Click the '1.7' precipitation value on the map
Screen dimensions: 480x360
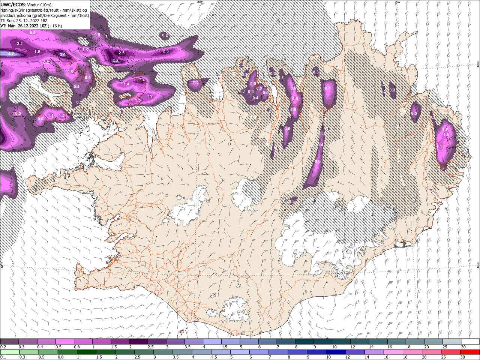(x=150, y=97)
